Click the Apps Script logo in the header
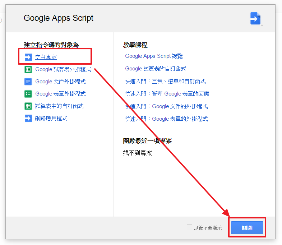 click(255, 18)
